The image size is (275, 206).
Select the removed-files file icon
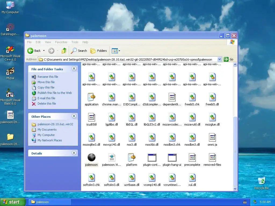point(212,157)
